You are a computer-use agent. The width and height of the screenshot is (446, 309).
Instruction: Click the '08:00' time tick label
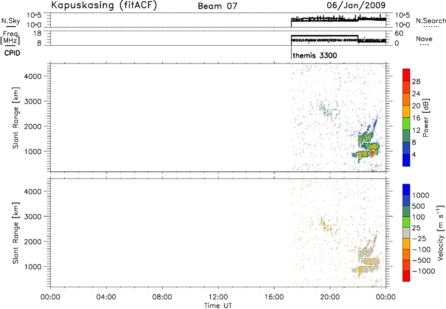[162, 297]
